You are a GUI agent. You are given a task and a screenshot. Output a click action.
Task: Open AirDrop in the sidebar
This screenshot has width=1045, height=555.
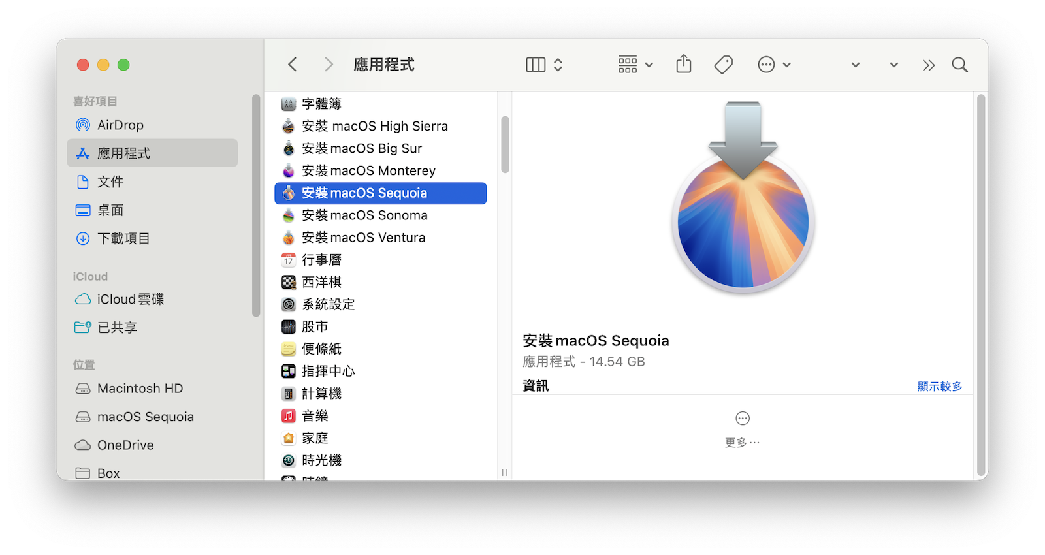(x=152, y=125)
